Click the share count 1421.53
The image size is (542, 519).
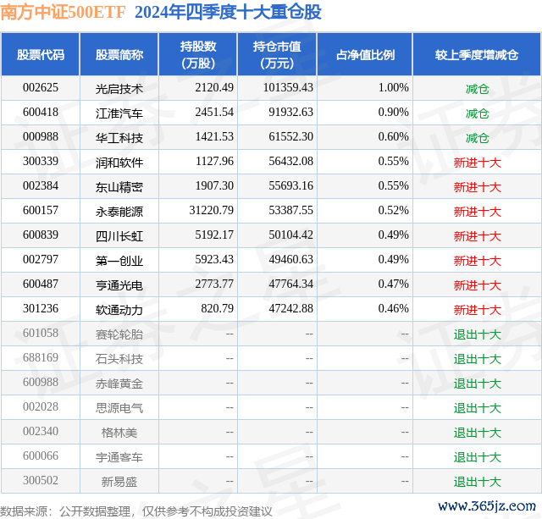(x=214, y=137)
